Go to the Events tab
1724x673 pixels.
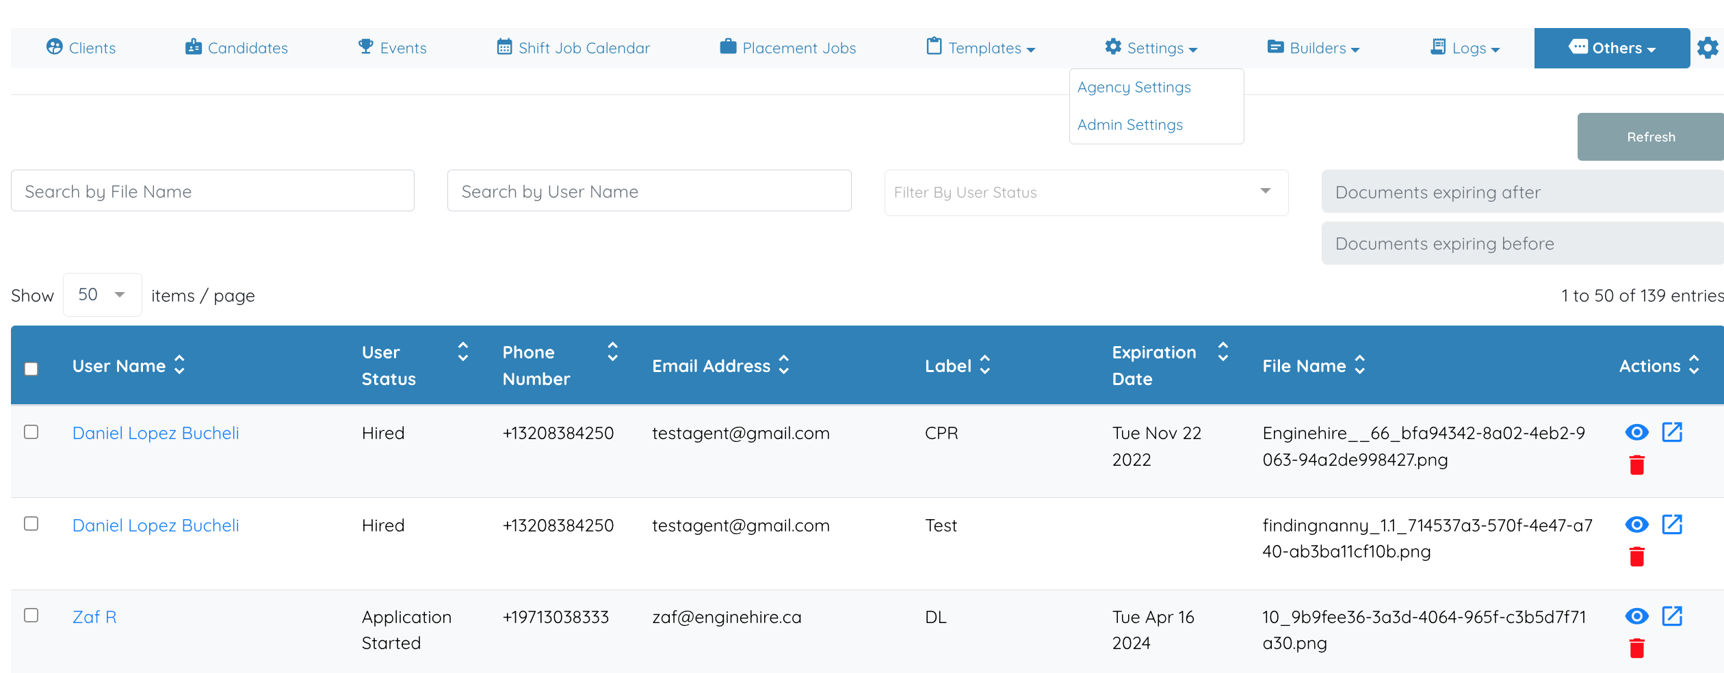point(393,48)
